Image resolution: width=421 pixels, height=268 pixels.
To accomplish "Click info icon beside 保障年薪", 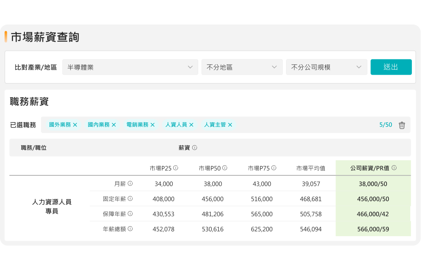I will pos(130,214).
